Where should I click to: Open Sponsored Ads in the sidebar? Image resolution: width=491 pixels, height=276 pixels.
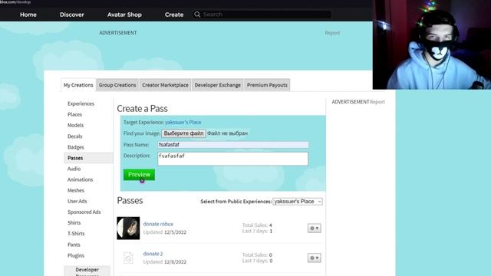pyautogui.click(x=84, y=212)
